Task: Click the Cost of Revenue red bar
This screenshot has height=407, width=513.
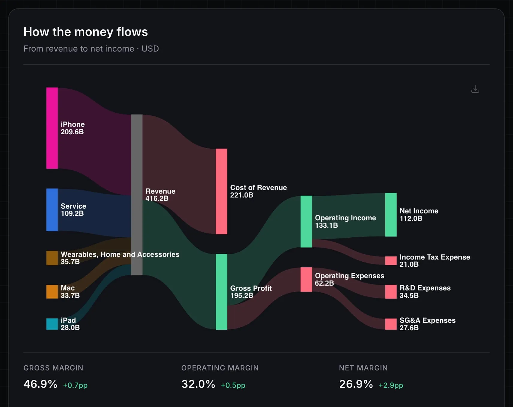Action: click(221, 191)
